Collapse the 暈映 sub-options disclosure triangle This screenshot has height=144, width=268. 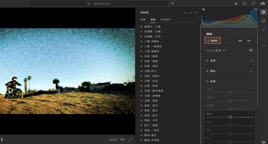pyautogui.click(x=252, y=113)
